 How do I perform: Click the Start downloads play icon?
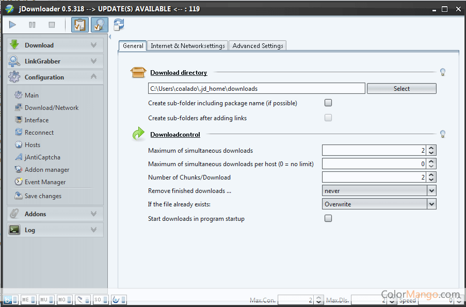(13, 25)
